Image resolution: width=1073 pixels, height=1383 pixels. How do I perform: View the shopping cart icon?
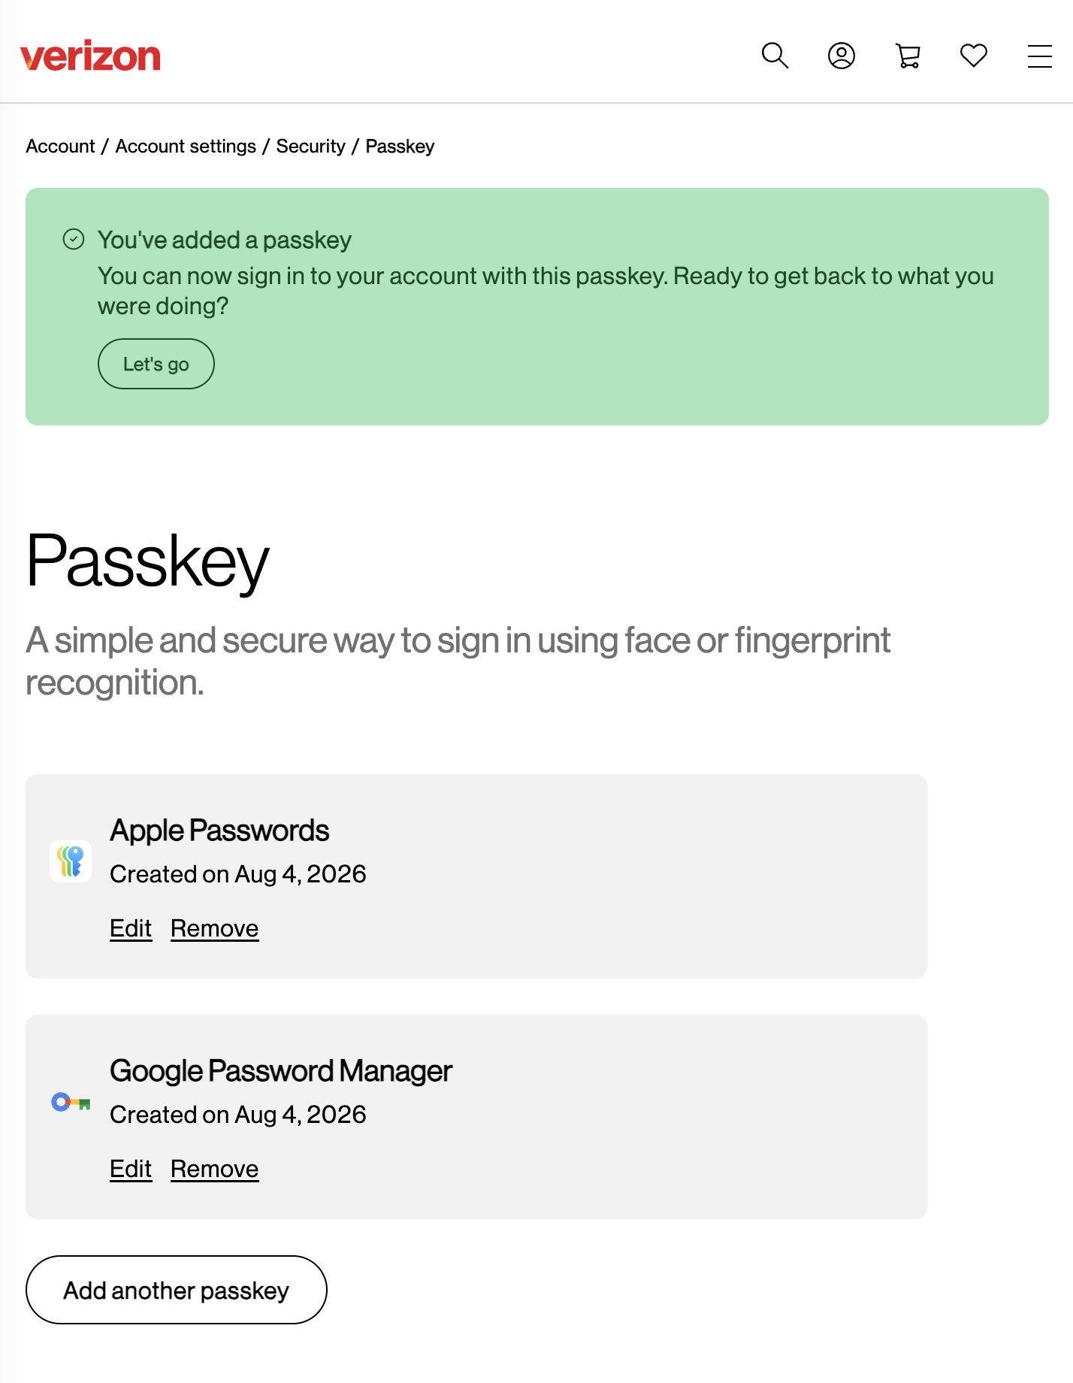click(908, 56)
